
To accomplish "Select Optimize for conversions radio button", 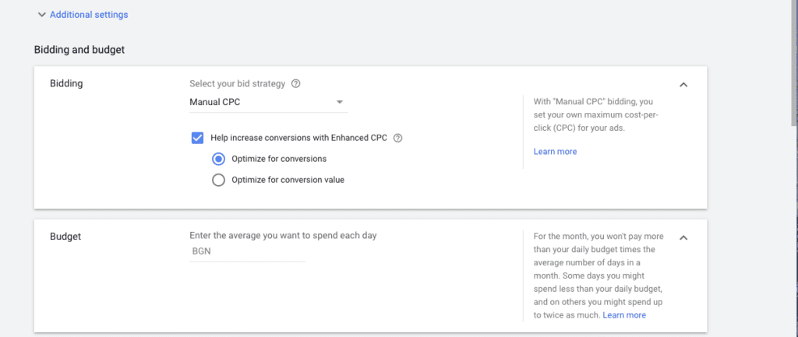I will pos(218,159).
